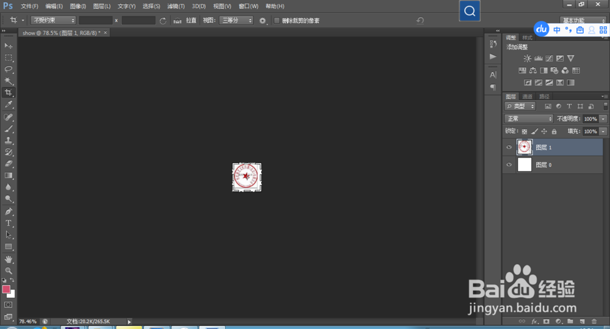610x329 pixels.
Task: Select the Blur tool
Action: 8,187
